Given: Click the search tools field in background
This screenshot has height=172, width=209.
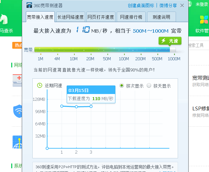Looking at the screenshot, I should [198, 45].
